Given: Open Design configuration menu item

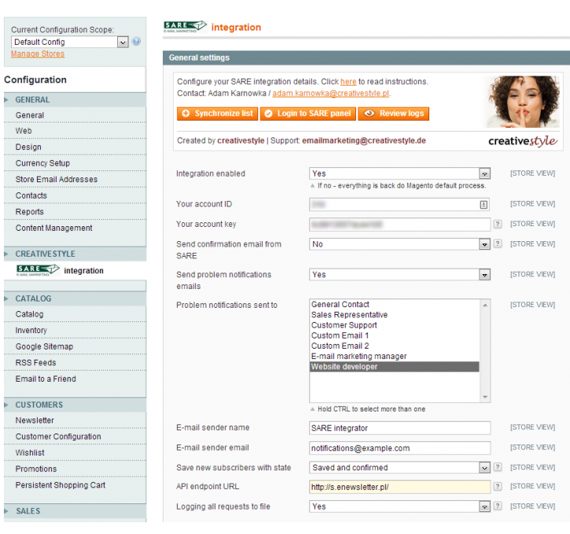Looking at the screenshot, I should point(75,147).
